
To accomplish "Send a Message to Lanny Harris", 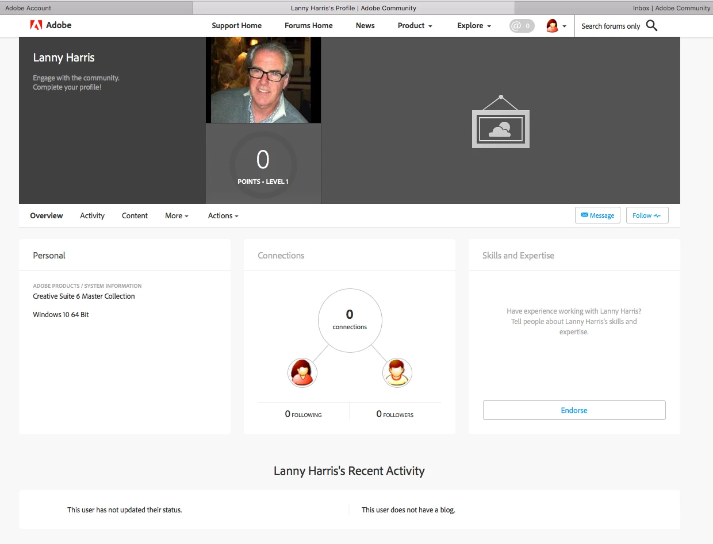I will tap(597, 215).
